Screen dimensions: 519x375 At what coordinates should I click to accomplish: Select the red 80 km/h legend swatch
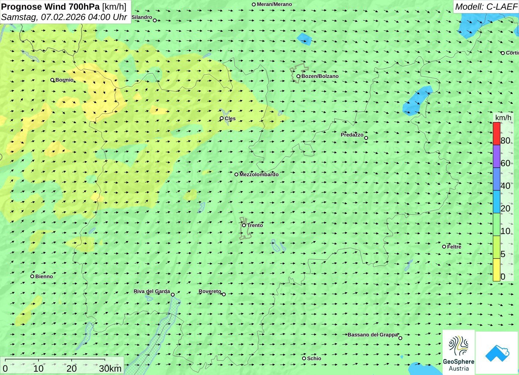tap(496, 134)
